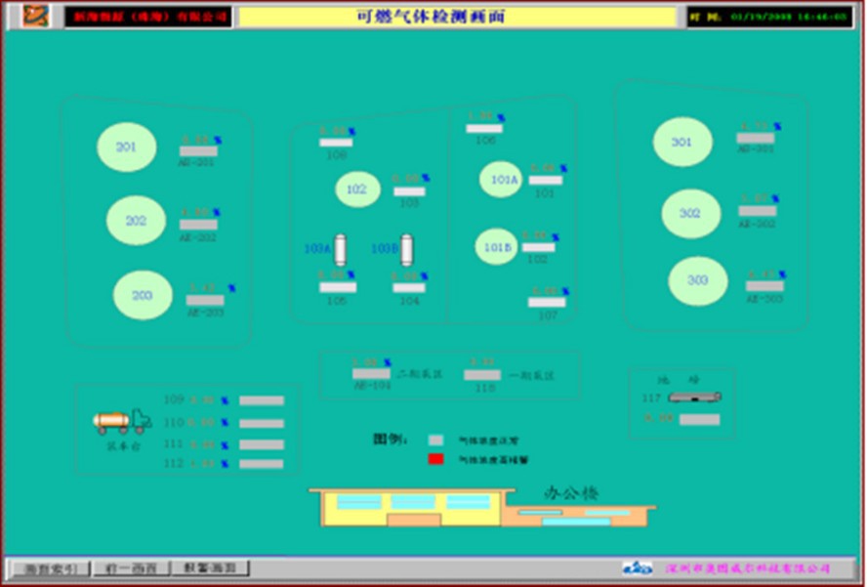Open the 画面索引 screen index button
Image resolution: width=867 pixels, height=587 pixels.
pyautogui.click(x=50, y=567)
